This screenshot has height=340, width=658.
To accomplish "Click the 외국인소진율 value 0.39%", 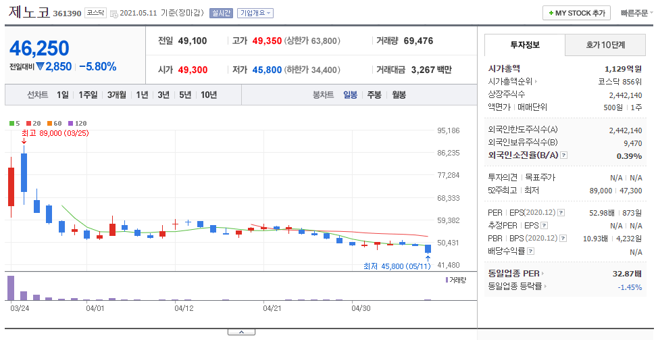I will pos(629,156).
